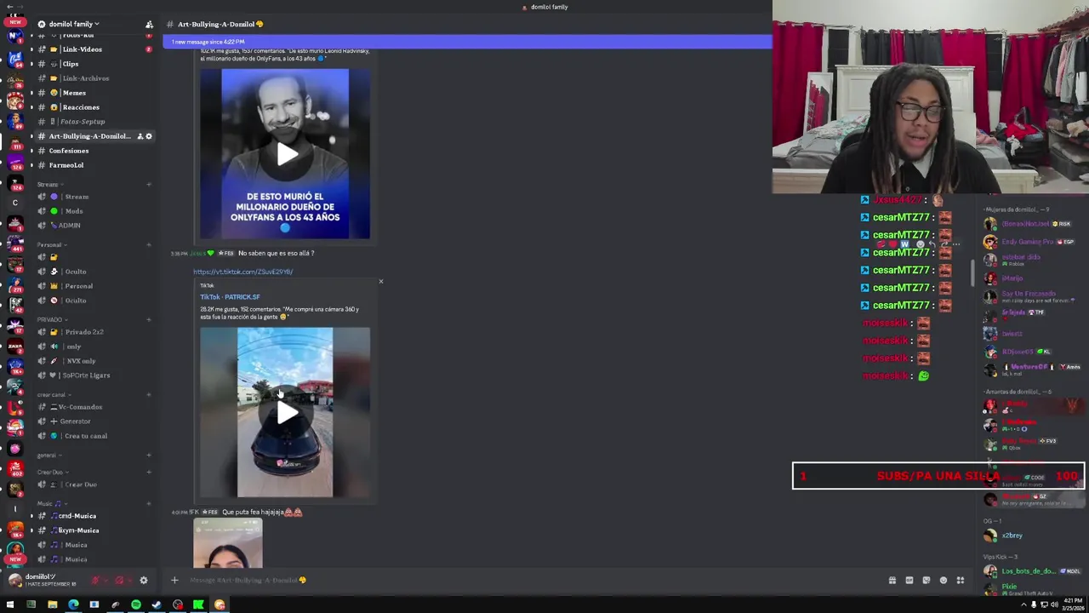
Task: Show hidden system tray icons
Action: 1023,604
